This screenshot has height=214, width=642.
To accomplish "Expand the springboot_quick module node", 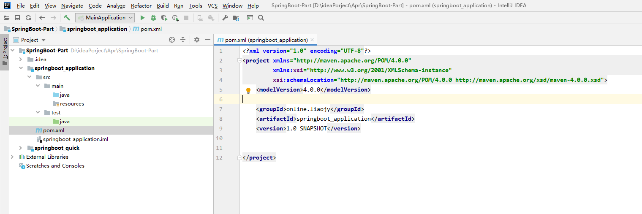I will [21, 148].
